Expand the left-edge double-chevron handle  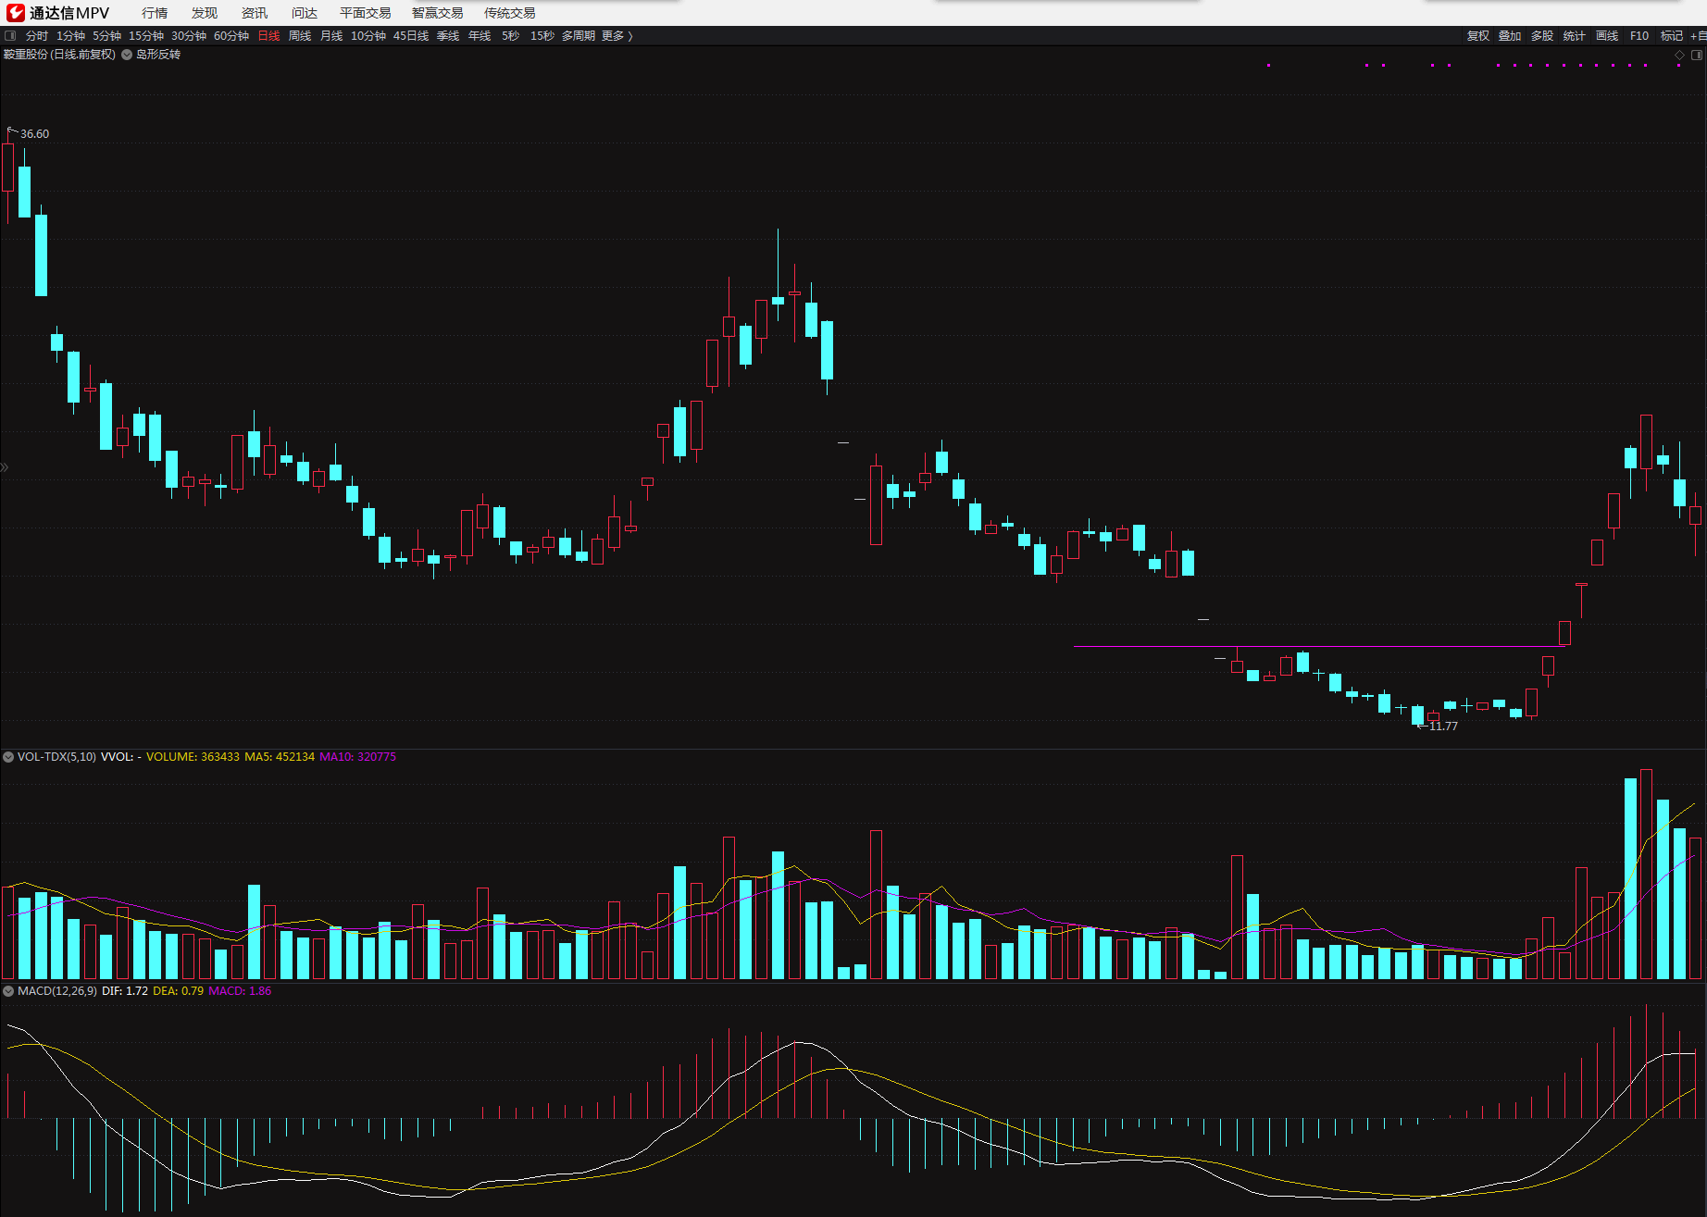pos(5,467)
